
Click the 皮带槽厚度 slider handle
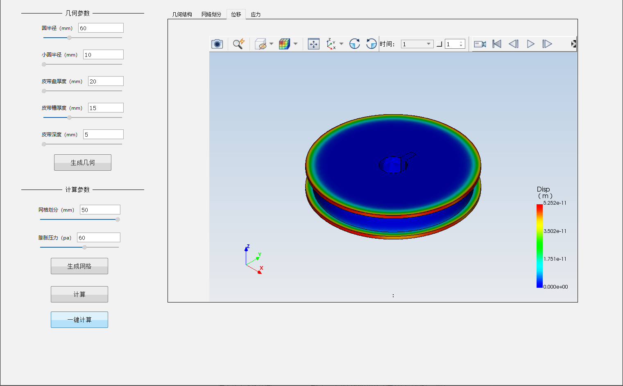tap(69, 117)
